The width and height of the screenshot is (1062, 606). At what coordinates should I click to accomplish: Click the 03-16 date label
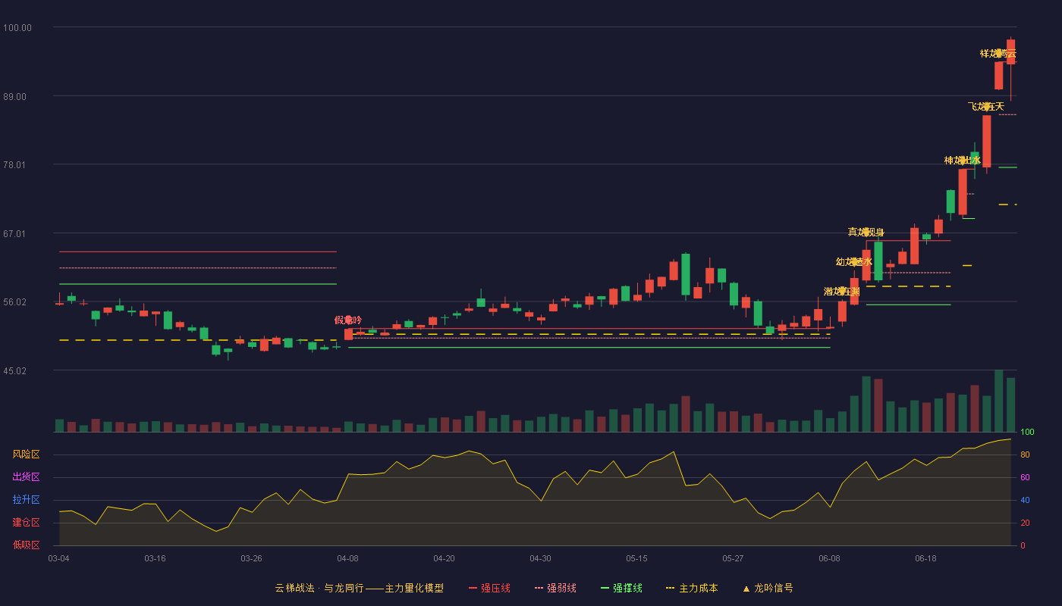[x=155, y=558]
